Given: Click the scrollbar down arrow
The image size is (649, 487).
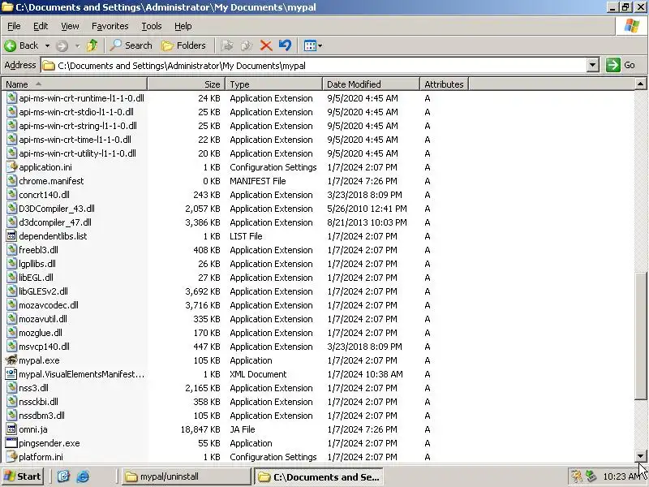Looking at the screenshot, I should (x=640, y=456).
